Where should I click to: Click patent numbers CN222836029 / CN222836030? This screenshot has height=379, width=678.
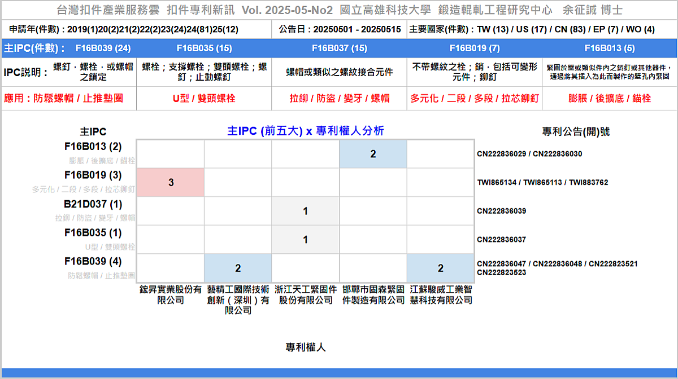(529, 154)
